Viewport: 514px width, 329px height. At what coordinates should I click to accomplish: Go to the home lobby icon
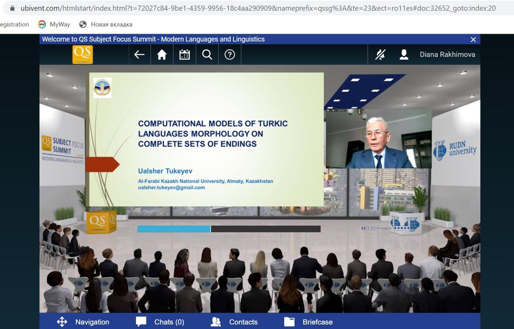click(x=162, y=55)
